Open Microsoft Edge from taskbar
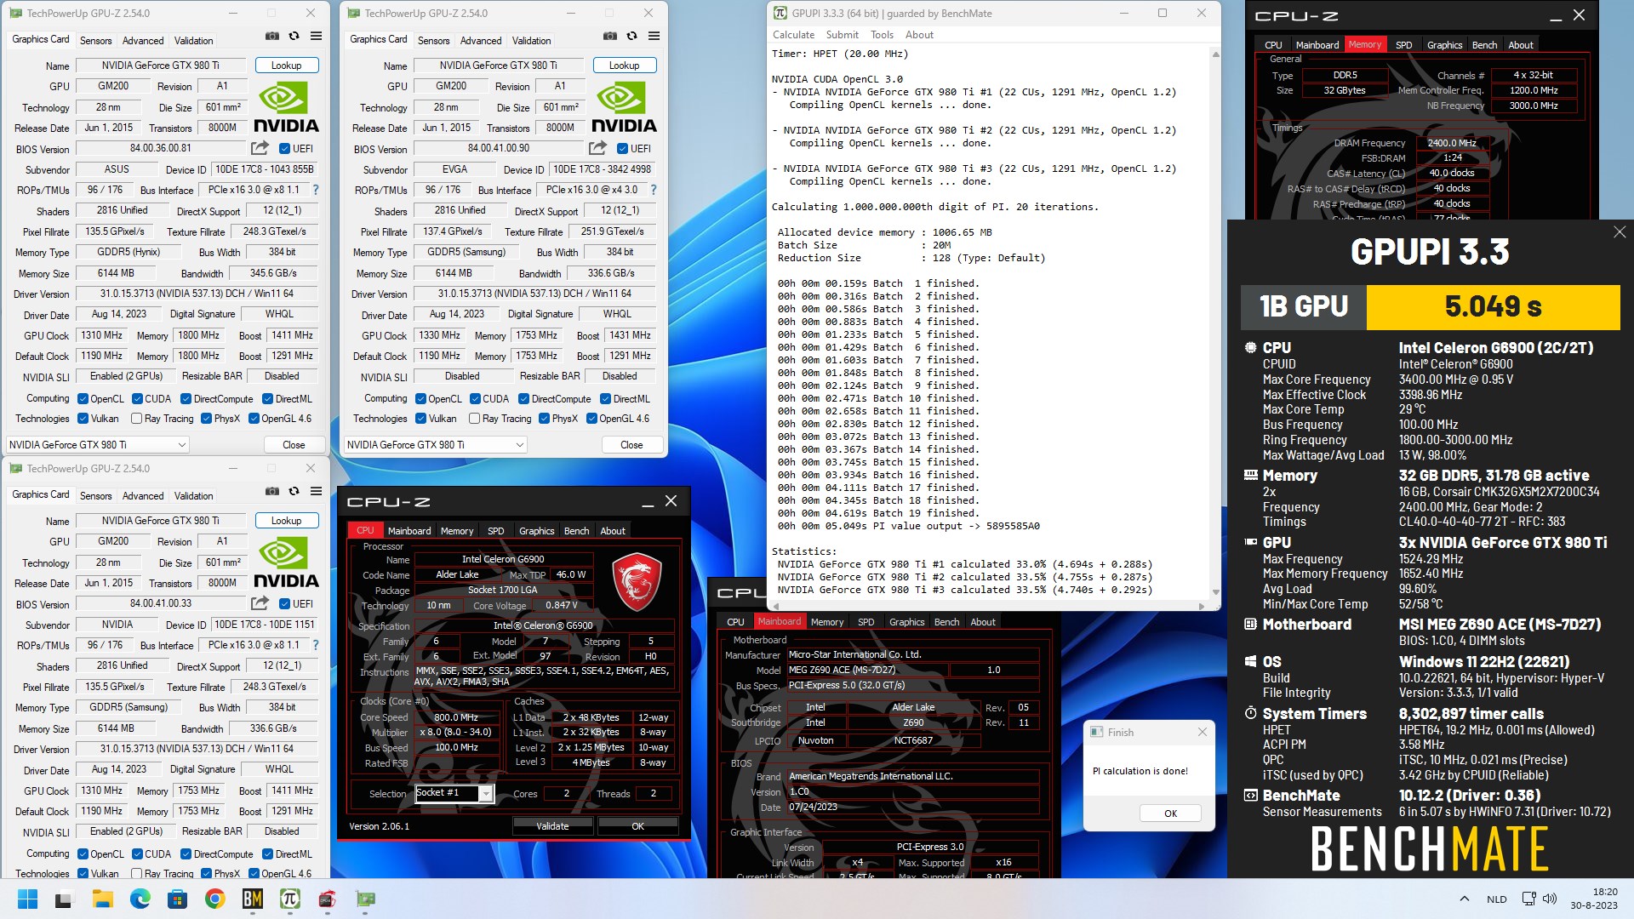The height and width of the screenshot is (919, 1634). (140, 899)
